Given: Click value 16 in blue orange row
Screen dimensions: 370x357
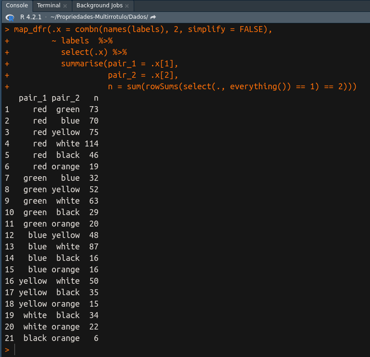Looking at the screenshot, I should pyautogui.click(x=94, y=270).
